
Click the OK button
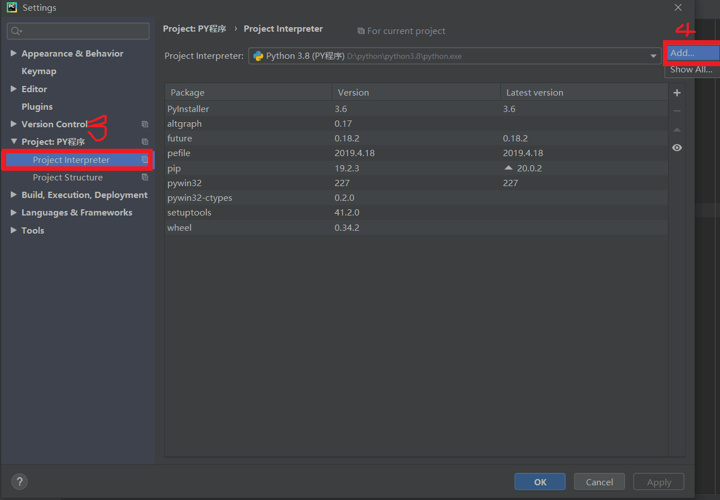coord(540,482)
